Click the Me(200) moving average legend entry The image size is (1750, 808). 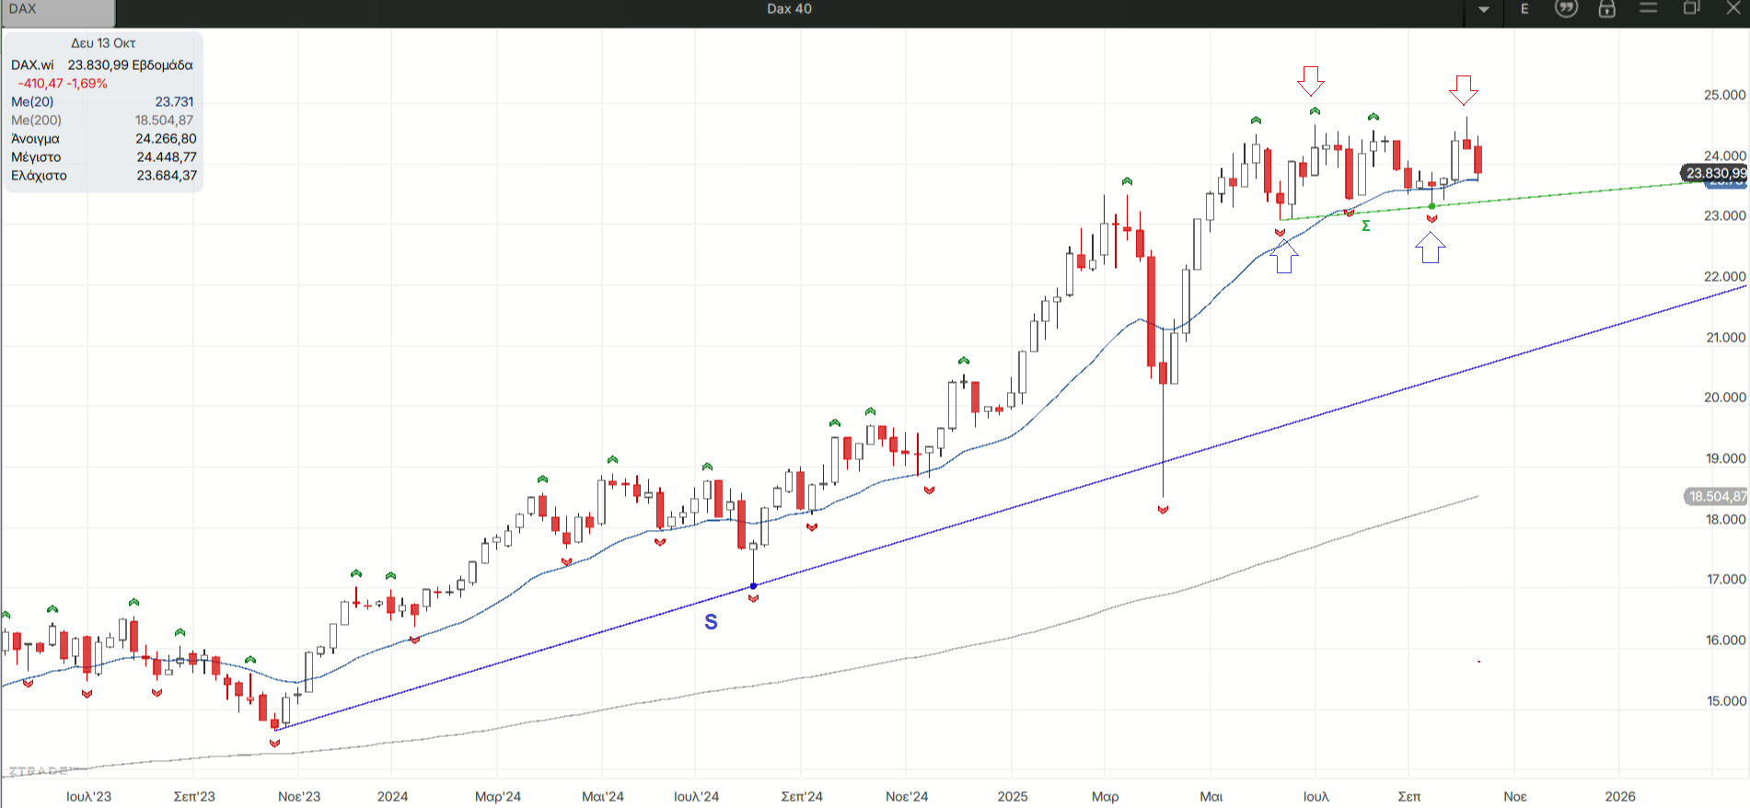tap(37, 121)
